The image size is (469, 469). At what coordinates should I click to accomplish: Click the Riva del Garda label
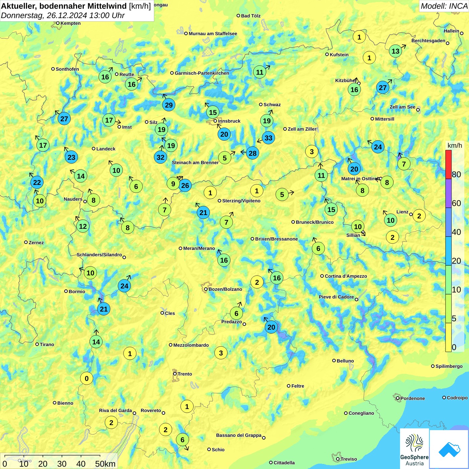pyautogui.click(x=115, y=410)
